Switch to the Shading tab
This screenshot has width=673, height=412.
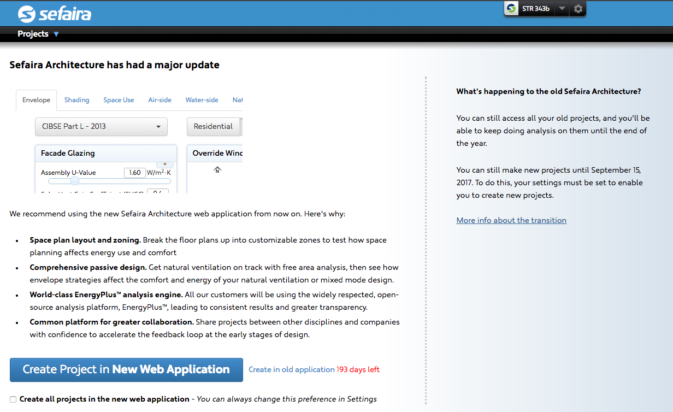76,100
